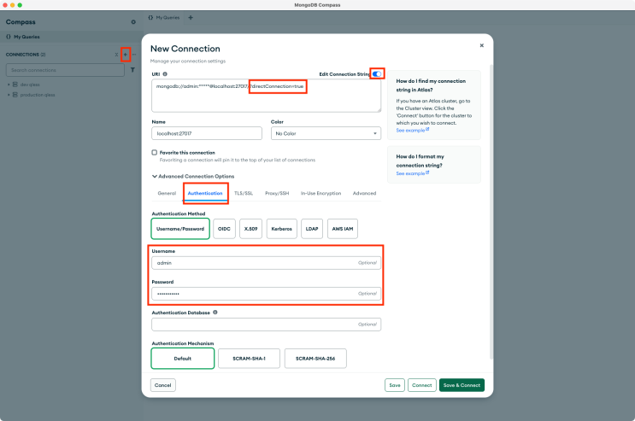Select OIDC authentication method
Image resolution: width=635 pixels, height=421 pixels.
pos(224,229)
